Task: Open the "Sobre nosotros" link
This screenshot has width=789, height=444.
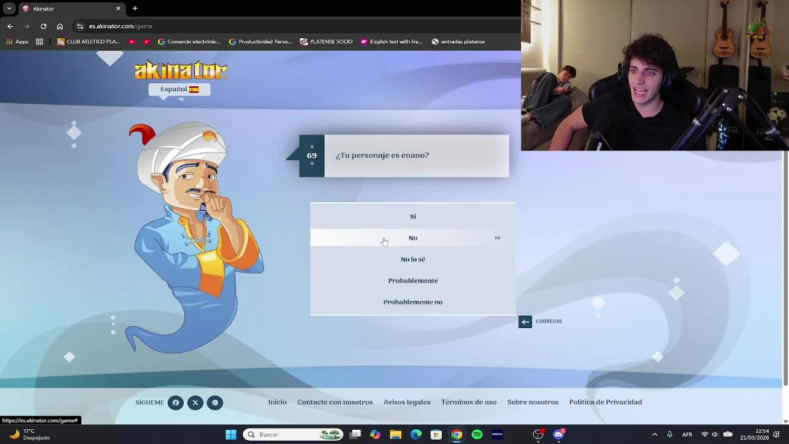Action: tap(533, 402)
